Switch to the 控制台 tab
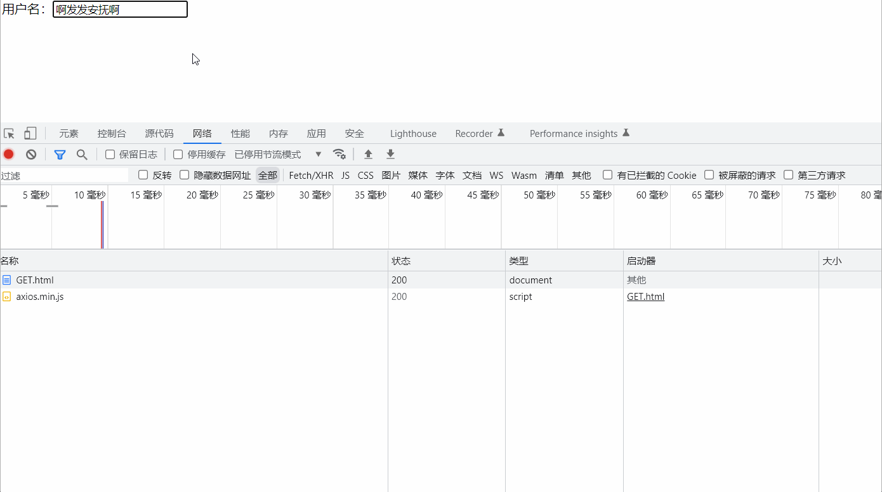The width and height of the screenshot is (882, 492). point(112,134)
